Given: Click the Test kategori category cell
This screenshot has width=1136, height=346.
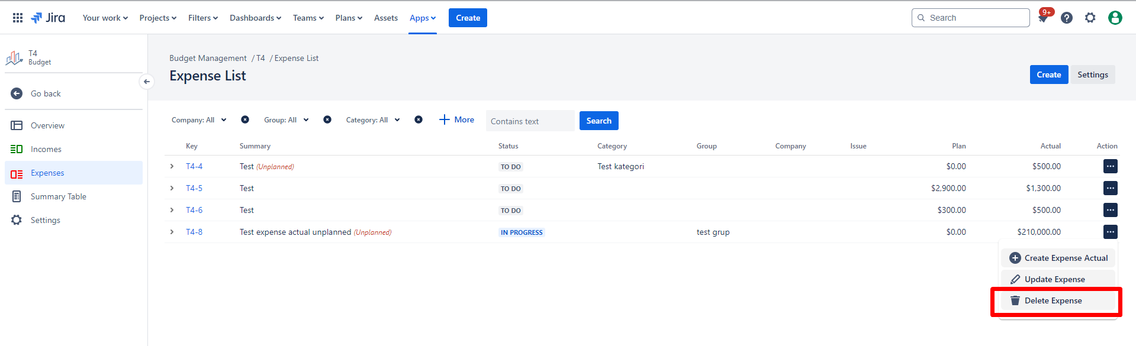Looking at the screenshot, I should (x=620, y=166).
